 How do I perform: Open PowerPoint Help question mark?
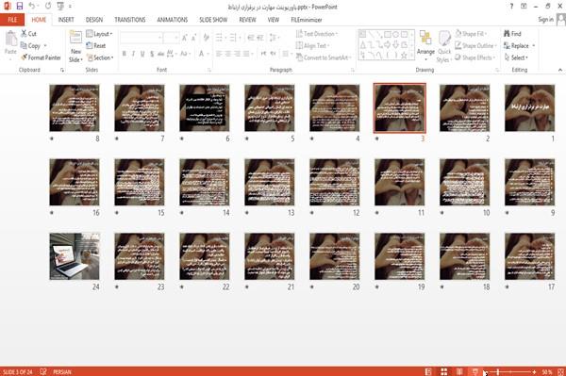tap(511, 7)
